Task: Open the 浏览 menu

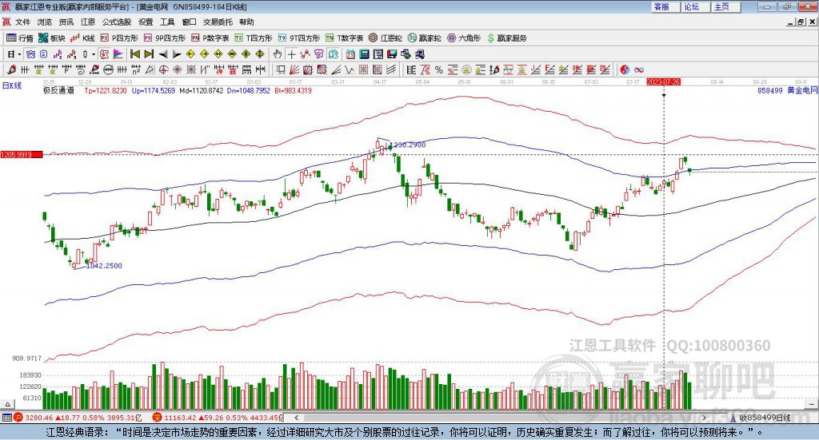Action: tap(45, 22)
